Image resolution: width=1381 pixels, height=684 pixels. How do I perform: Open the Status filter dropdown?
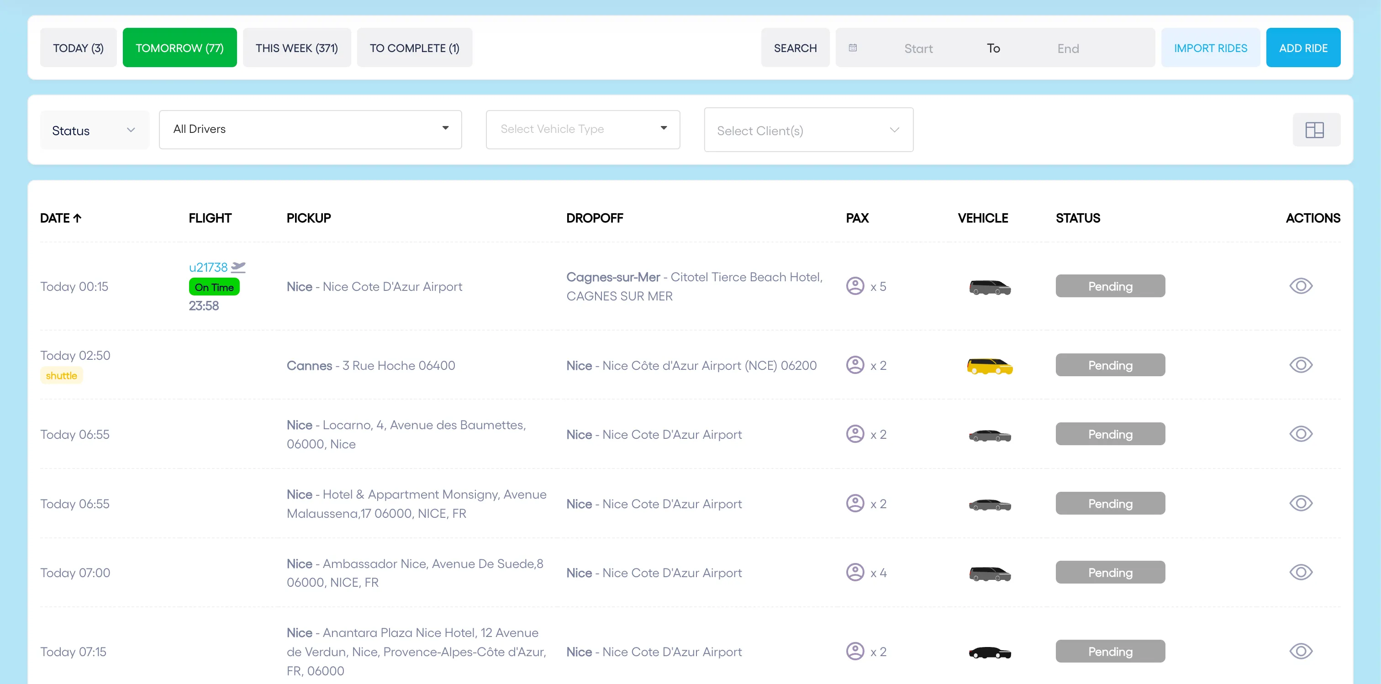[95, 130]
